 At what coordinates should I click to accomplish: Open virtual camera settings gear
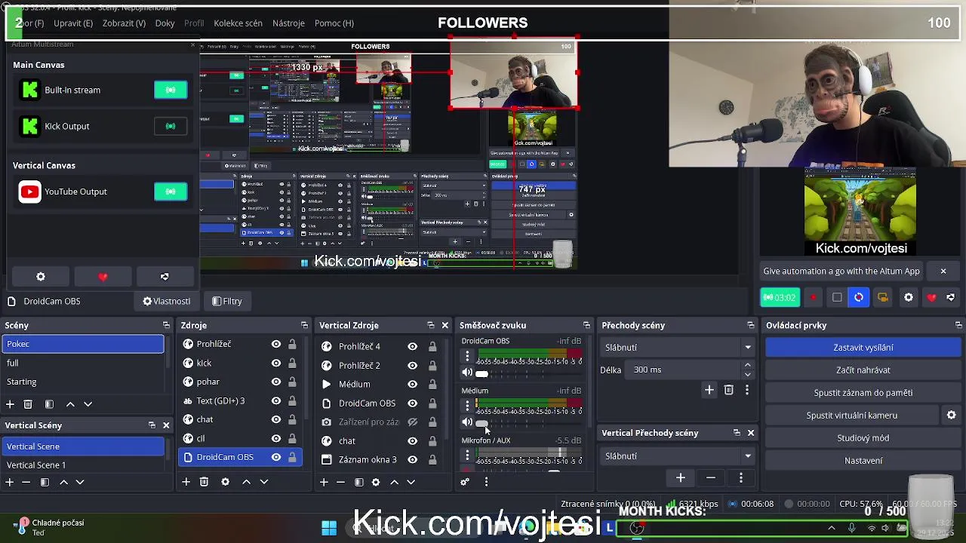[952, 415]
